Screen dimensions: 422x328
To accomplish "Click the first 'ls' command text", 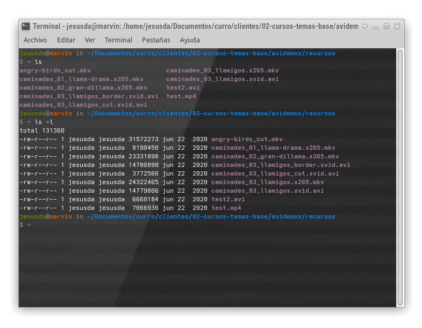I will (x=38, y=62).
